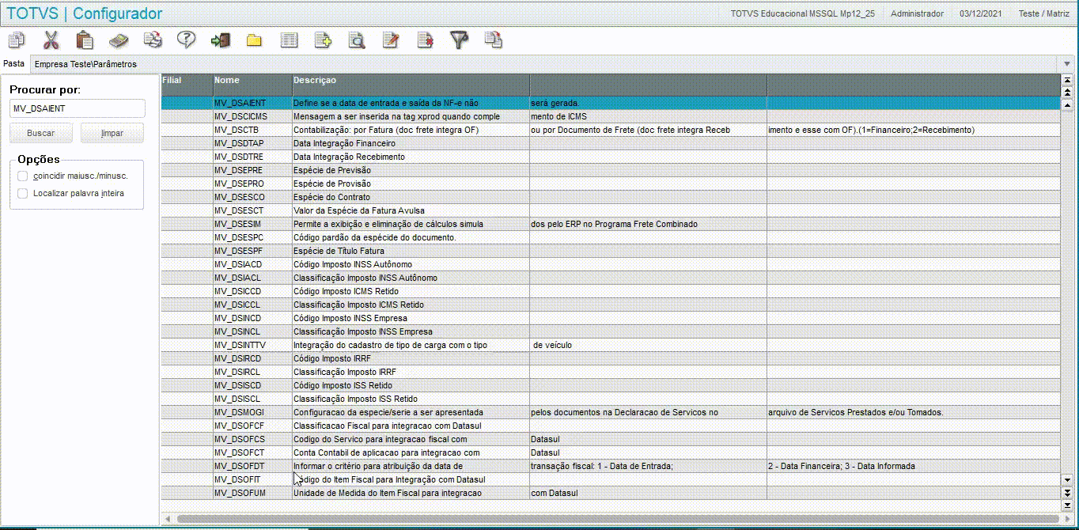Click the horizontal scrollbar's right arrow
This screenshot has height=530, width=1079.
coord(1066,519)
